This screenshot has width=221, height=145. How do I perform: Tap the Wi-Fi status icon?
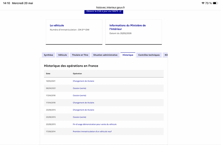click(203, 3)
